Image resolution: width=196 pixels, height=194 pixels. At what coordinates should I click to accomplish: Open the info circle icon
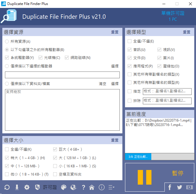click(102, 187)
